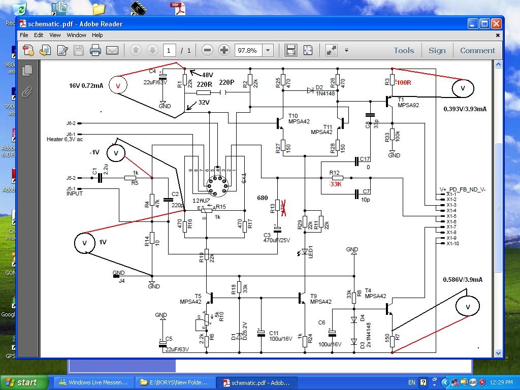Click schematic.pdf Adobe Reader taskbar button
Viewport: 520px width, 390px height.
click(x=256, y=382)
